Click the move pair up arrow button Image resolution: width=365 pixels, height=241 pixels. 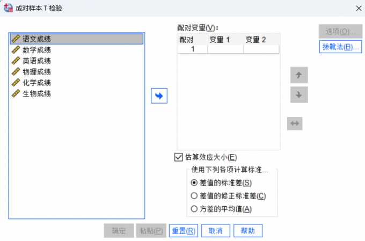point(299,75)
